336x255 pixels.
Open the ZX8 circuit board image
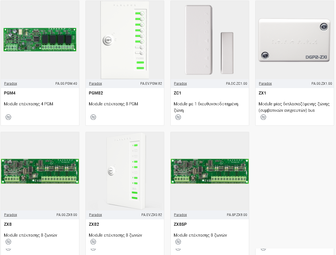pyautogui.click(x=40, y=171)
